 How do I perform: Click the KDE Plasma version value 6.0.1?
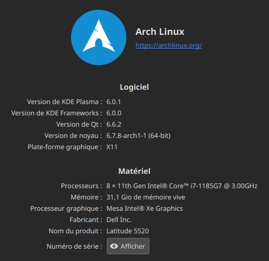pos(114,102)
